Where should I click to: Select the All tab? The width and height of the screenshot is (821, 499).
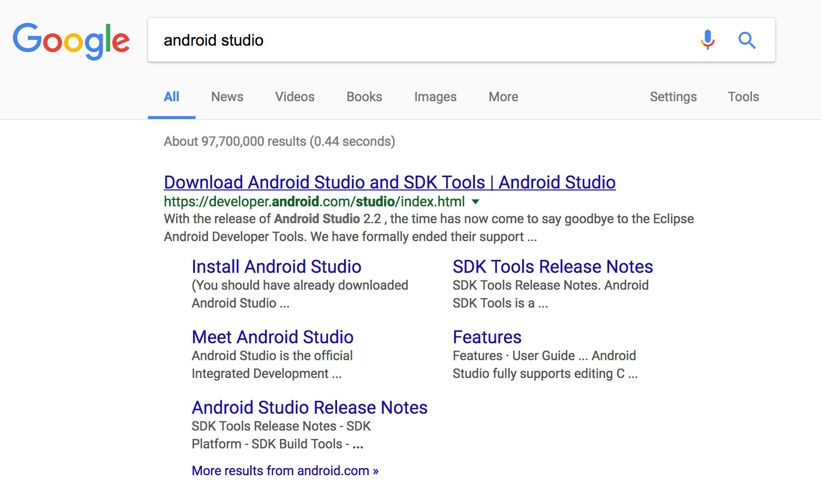(172, 97)
